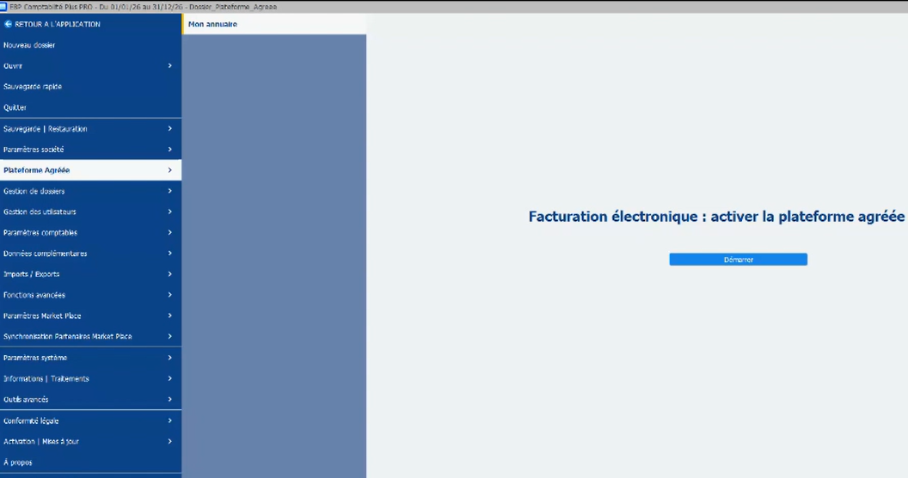Select Mon annuaire submenu item
The width and height of the screenshot is (908, 478).
pyautogui.click(x=274, y=24)
